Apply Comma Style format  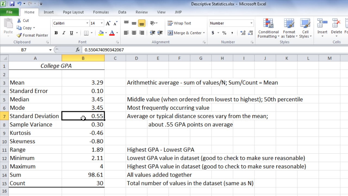pyautogui.click(x=232, y=33)
